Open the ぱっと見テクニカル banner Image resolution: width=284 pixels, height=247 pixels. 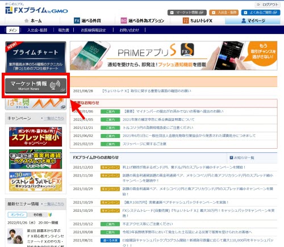pyautogui.click(x=36, y=104)
